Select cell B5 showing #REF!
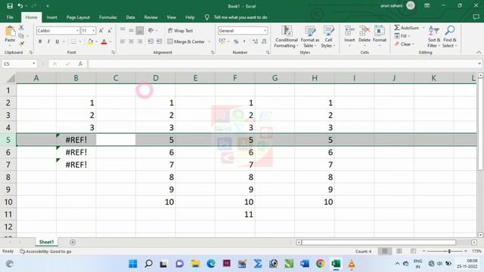This screenshot has width=484, height=272. [76, 140]
